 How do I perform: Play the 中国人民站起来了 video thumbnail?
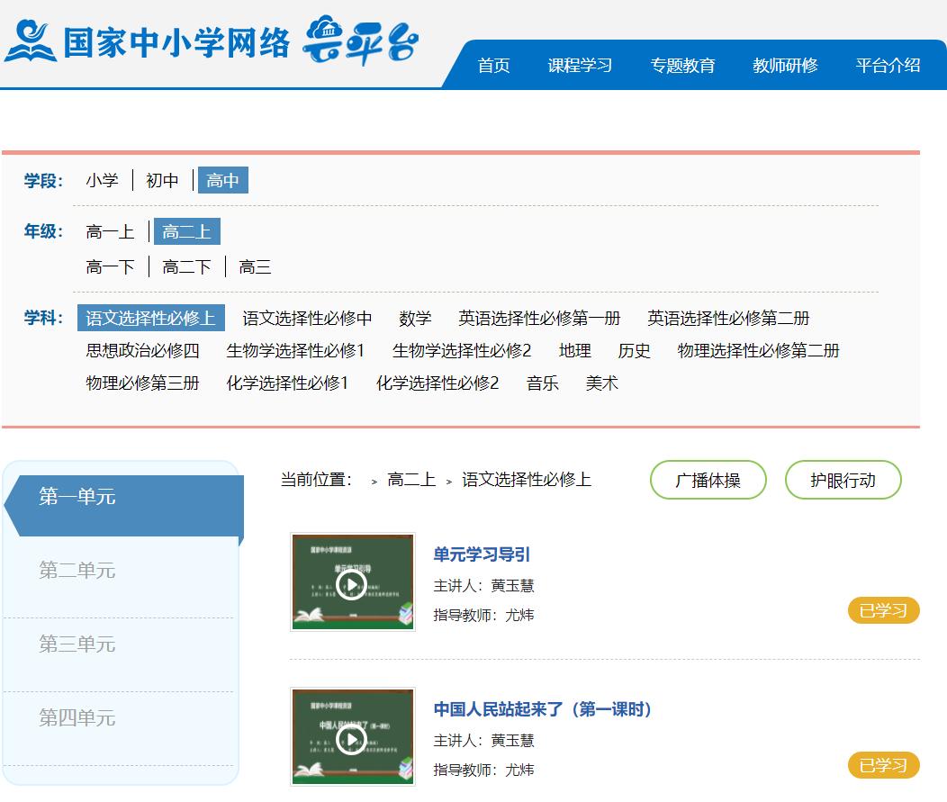tap(352, 738)
